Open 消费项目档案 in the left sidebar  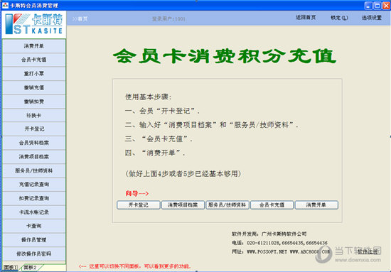click(x=34, y=157)
